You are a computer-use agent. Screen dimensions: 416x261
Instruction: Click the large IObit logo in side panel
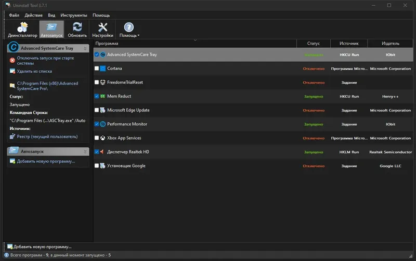click(x=14, y=47)
